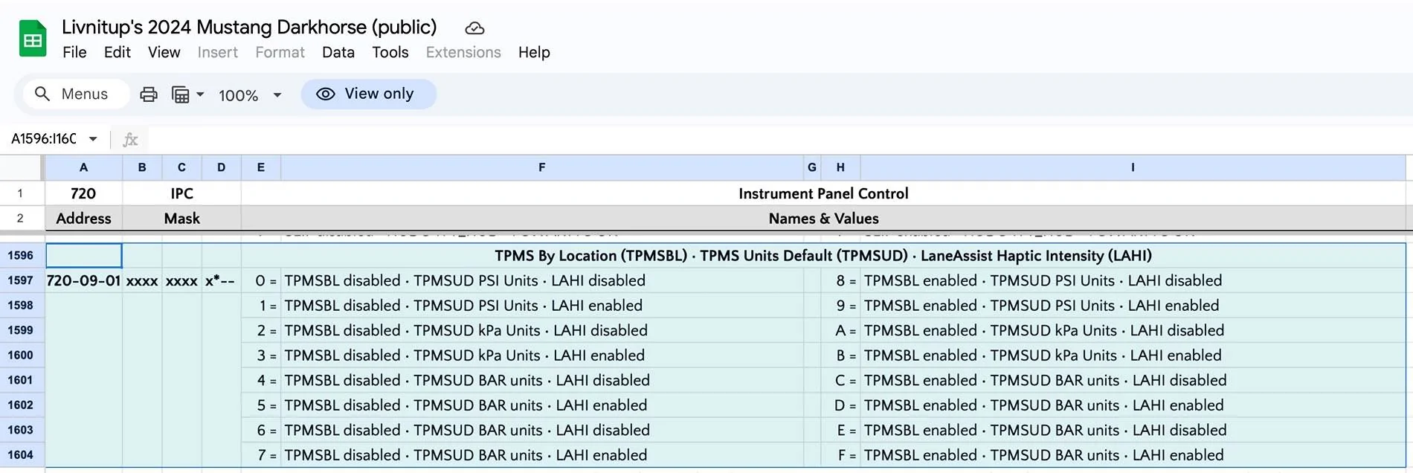Viewport: 1413px width, 473px height.
Task: Open the filter views table icon
Action: click(x=181, y=94)
